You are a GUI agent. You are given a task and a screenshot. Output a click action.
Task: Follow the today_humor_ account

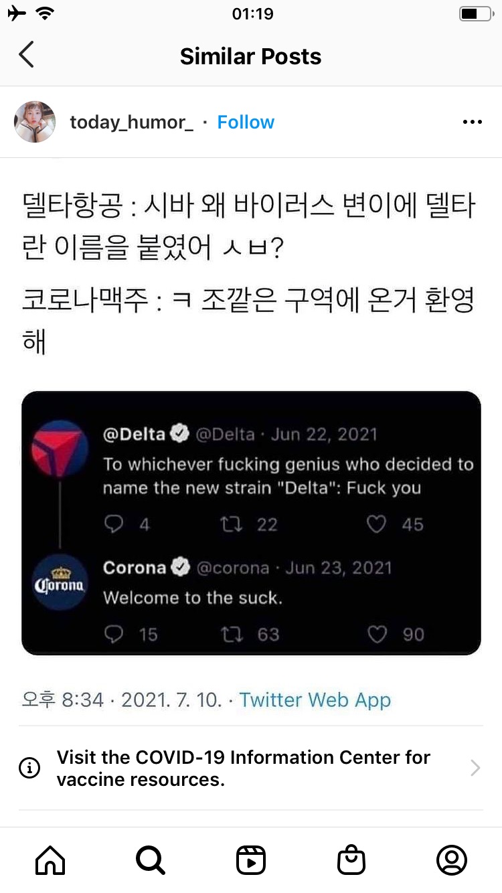(246, 122)
